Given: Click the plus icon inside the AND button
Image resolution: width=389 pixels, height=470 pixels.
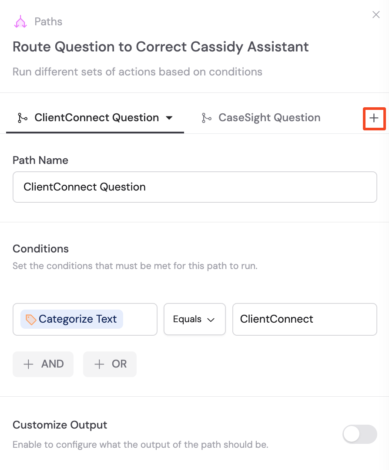Looking at the screenshot, I should pos(28,364).
